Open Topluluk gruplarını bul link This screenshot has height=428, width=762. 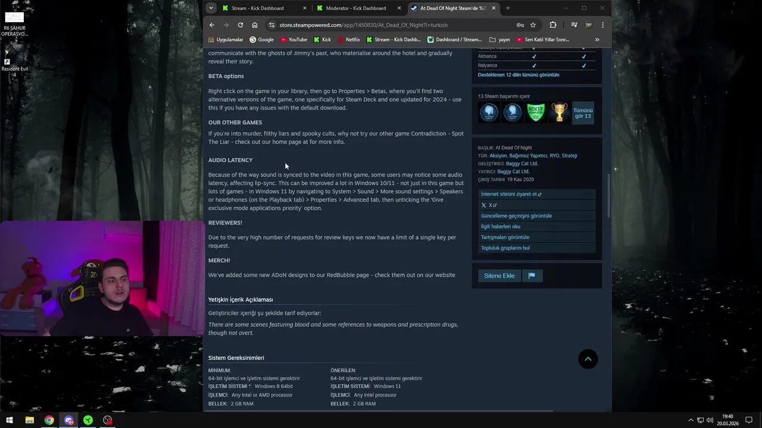(536, 248)
